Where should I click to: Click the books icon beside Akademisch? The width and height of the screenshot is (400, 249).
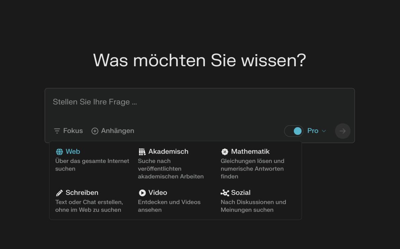tap(142, 152)
